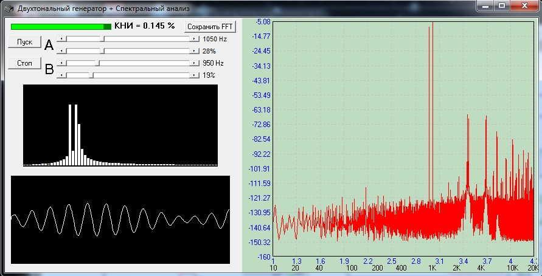Click left arrow of the 28% level slider
This screenshot has height=276, width=542.
[60, 51]
